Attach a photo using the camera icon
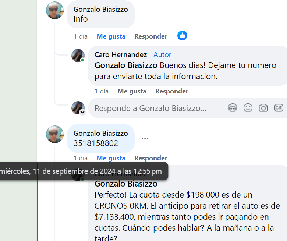287x241 pixels. [x=263, y=108]
